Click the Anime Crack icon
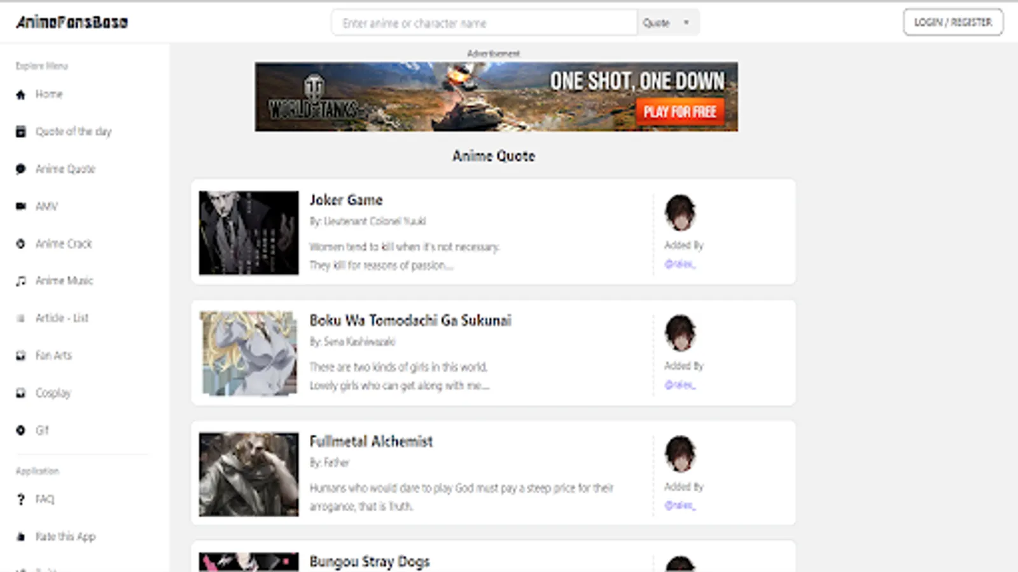1018x572 pixels. point(20,243)
